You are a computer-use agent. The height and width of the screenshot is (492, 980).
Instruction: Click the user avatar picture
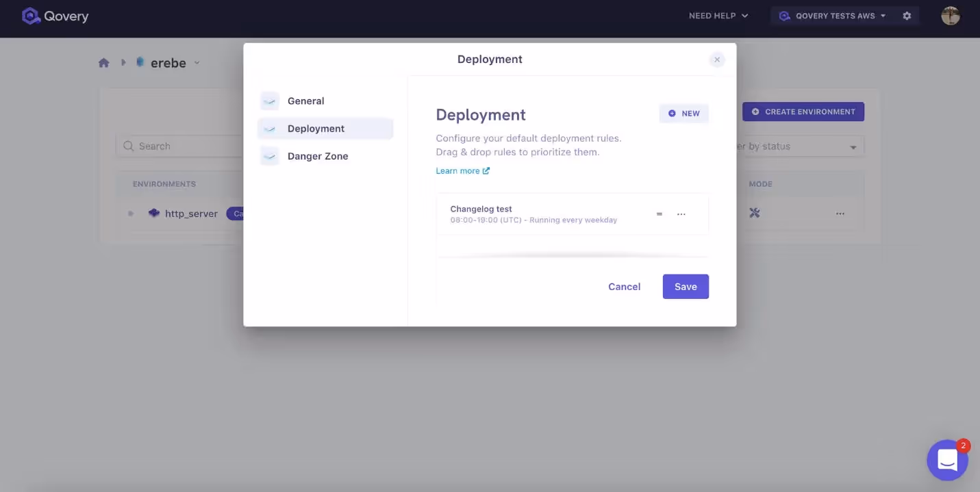point(951,16)
